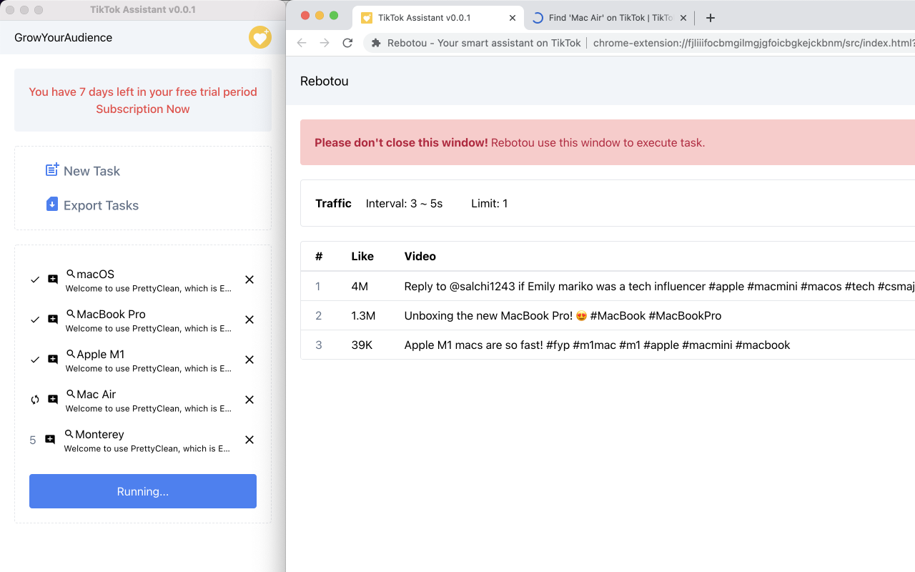Image resolution: width=915 pixels, height=572 pixels.
Task: Select the MacBook Pro task title
Action: (111, 314)
